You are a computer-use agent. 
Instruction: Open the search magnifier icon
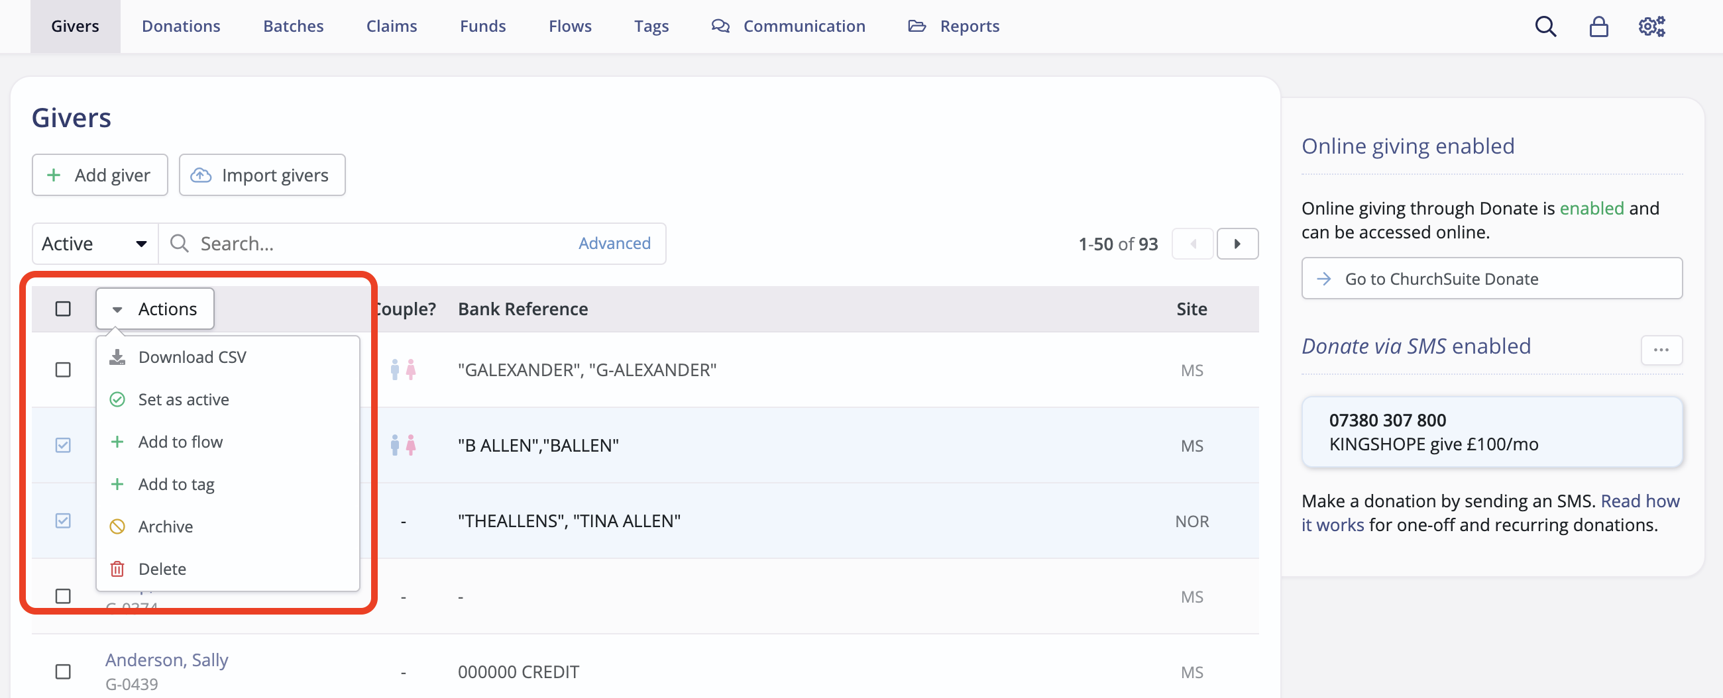tap(1545, 26)
